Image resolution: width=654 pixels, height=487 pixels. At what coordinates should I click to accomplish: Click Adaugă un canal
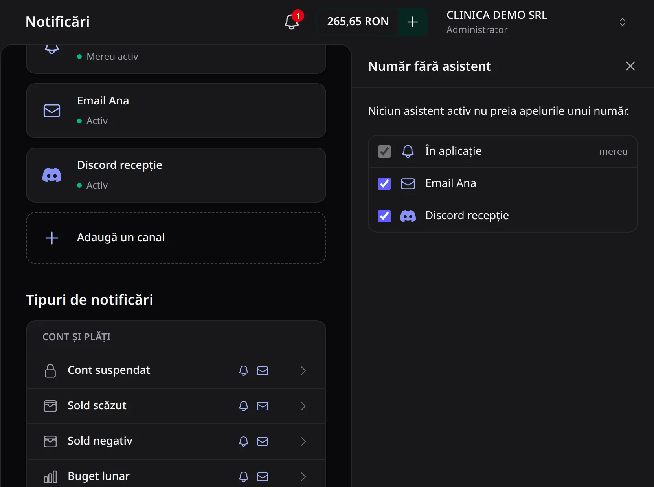176,238
